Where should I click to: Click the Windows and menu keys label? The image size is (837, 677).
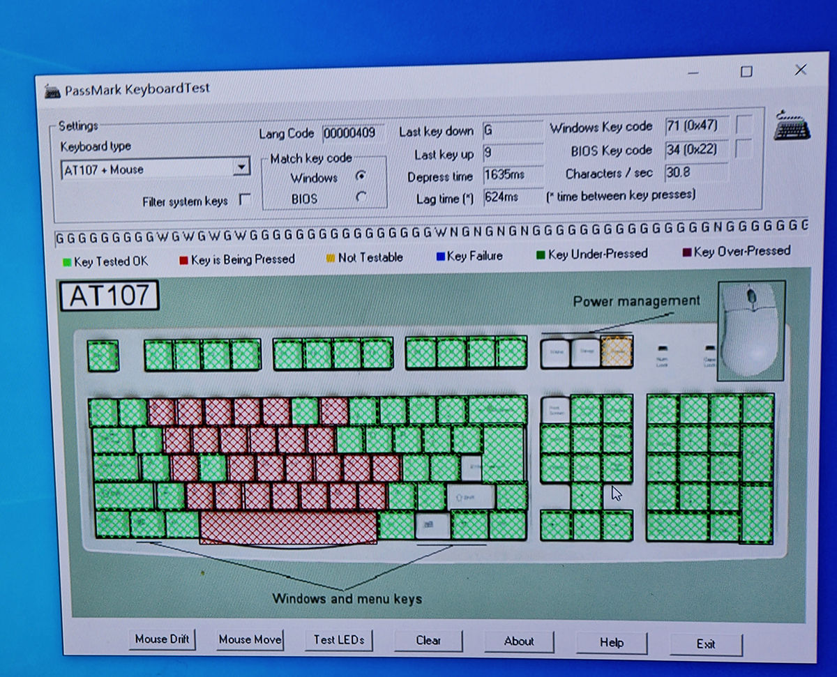pos(347,599)
